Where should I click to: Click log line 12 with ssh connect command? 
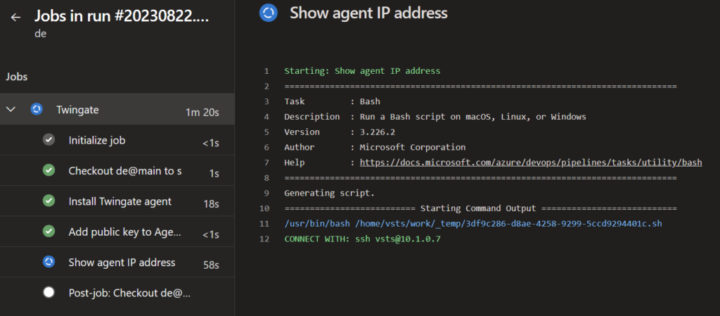(362, 239)
